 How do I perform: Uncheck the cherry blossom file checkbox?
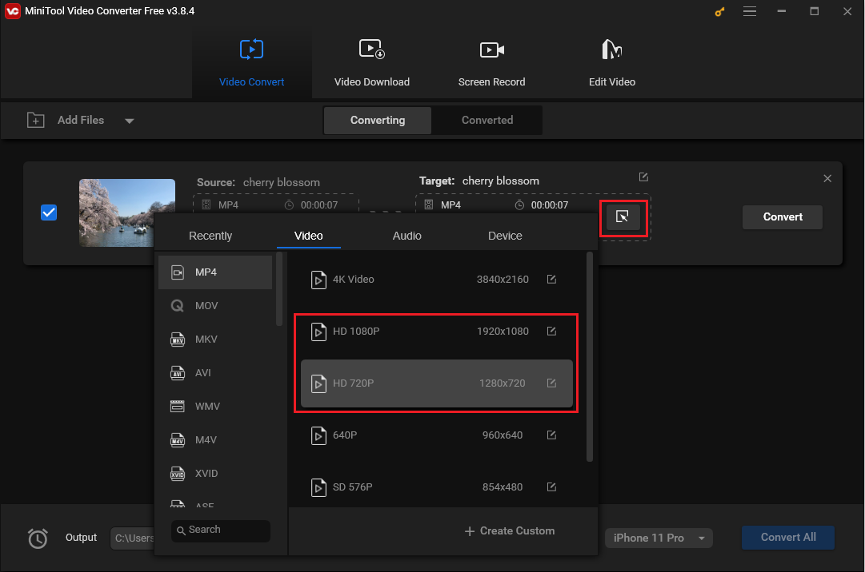pos(49,213)
